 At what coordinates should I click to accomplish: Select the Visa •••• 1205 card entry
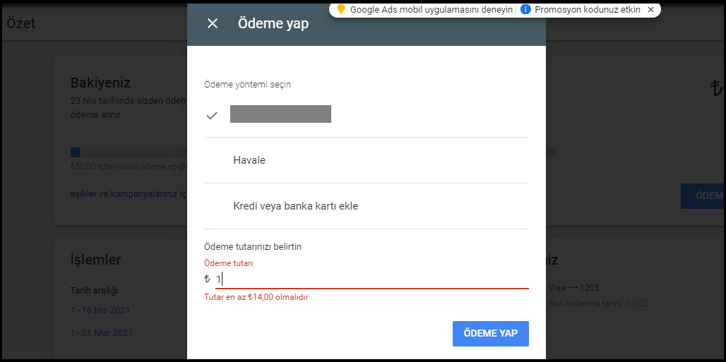click(573, 288)
